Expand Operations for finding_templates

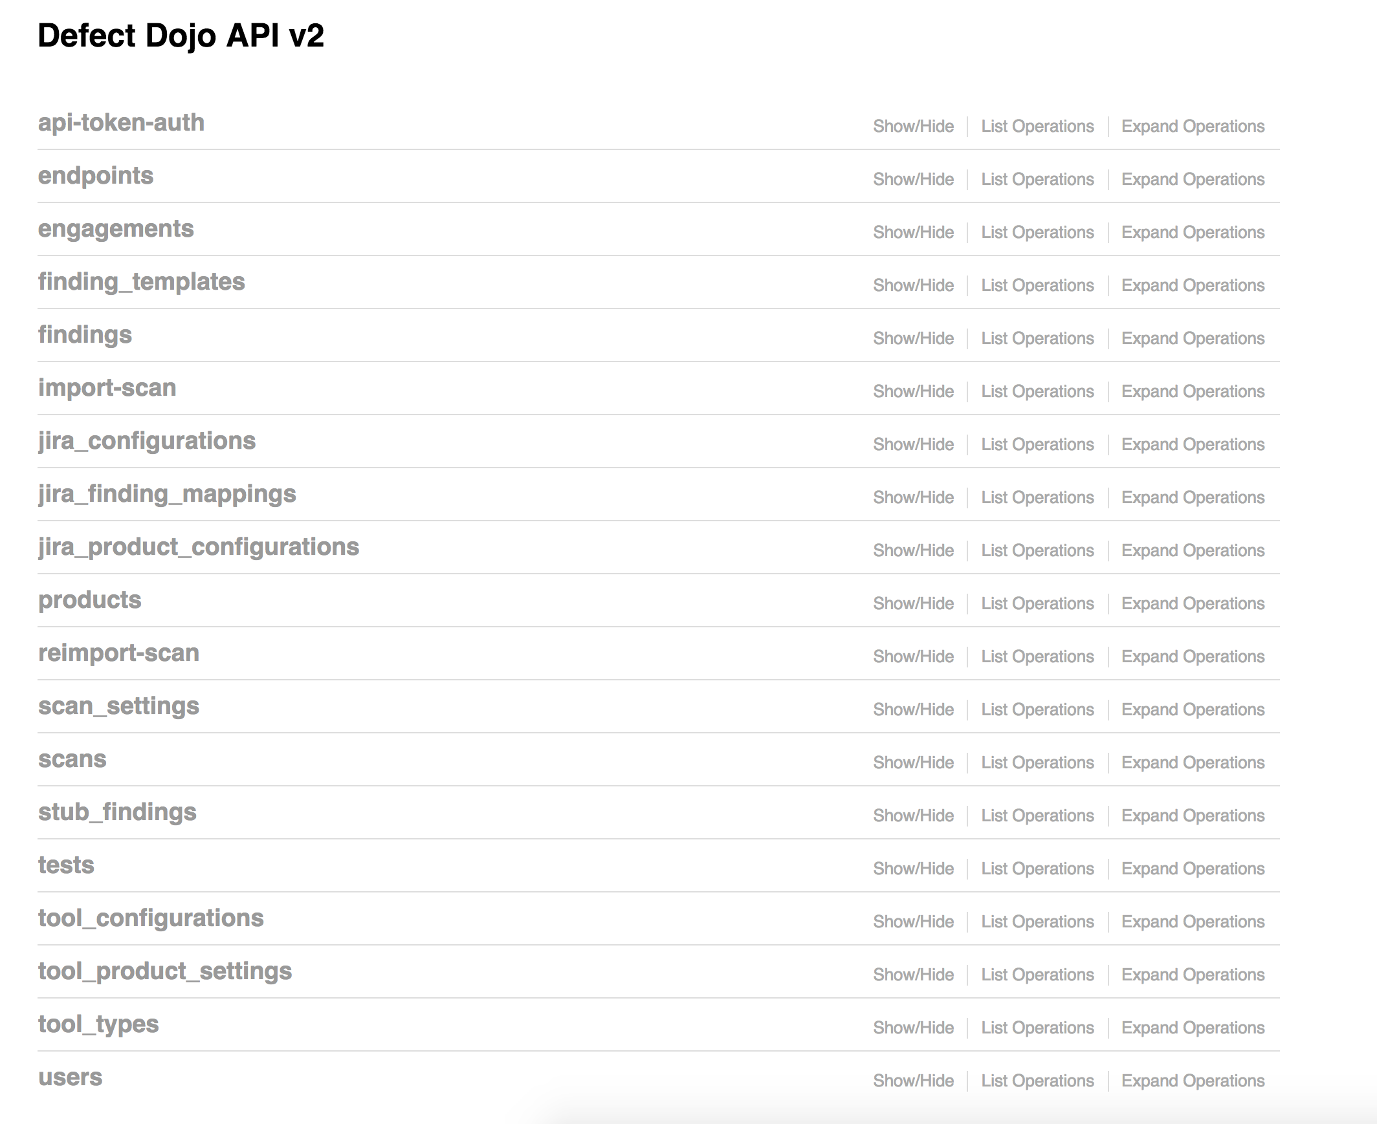tap(1193, 286)
